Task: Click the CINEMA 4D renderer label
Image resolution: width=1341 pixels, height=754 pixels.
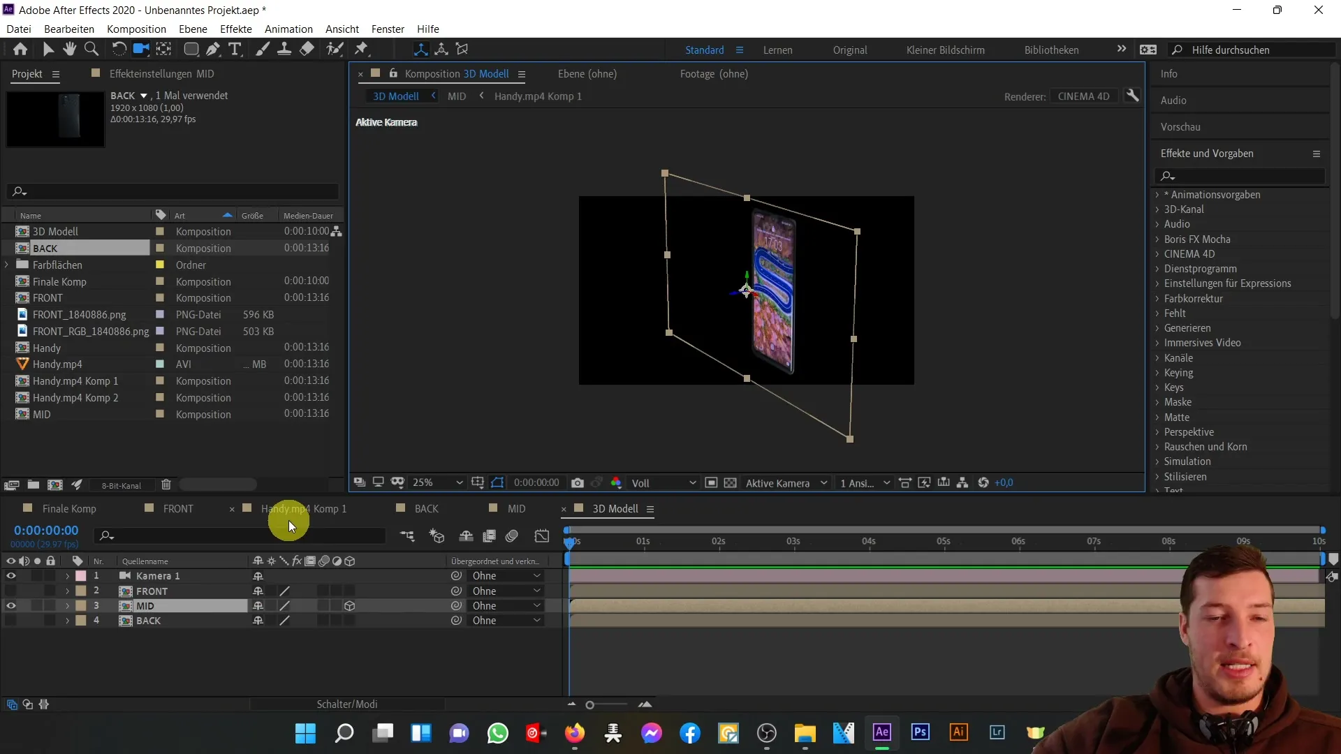Action: (x=1084, y=96)
